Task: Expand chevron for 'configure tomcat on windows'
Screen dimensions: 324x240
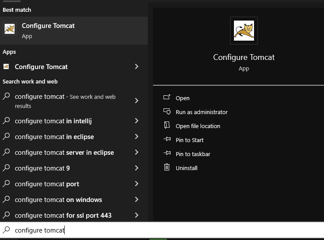Action: [136, 199]
